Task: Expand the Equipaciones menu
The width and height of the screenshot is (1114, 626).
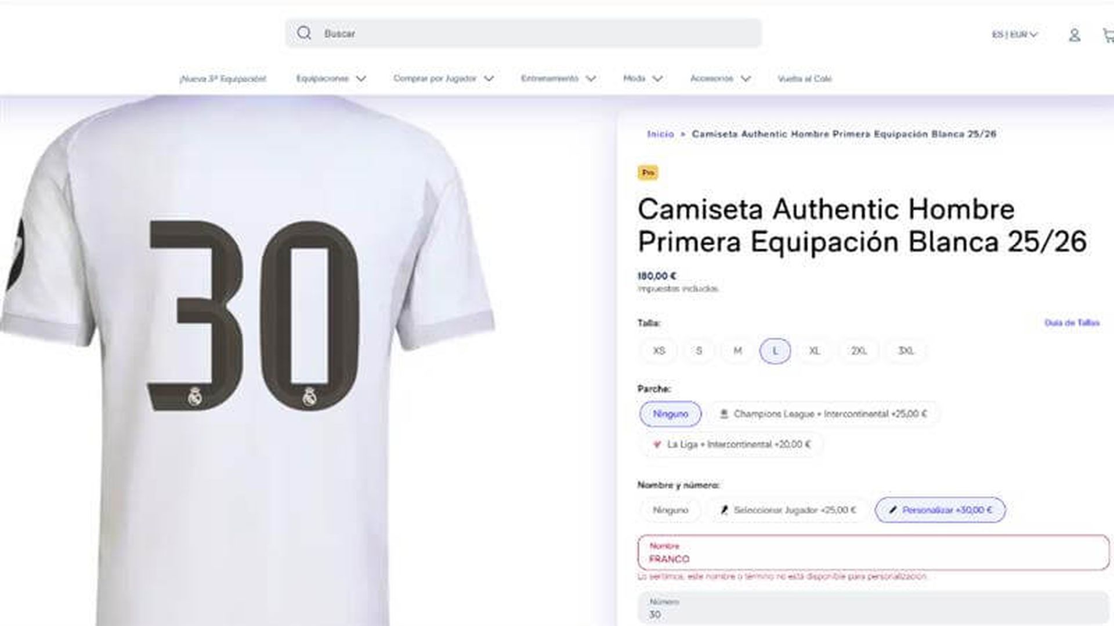Action: coord(331,78)
